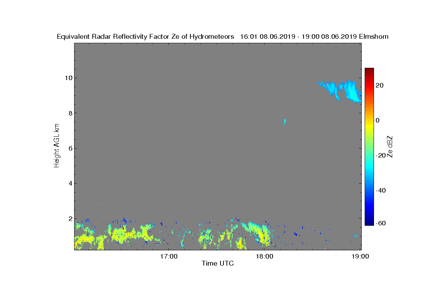Click the colorbar tick label -20
The width and height of the screenshot is (447, 298).
coord(381,155)
